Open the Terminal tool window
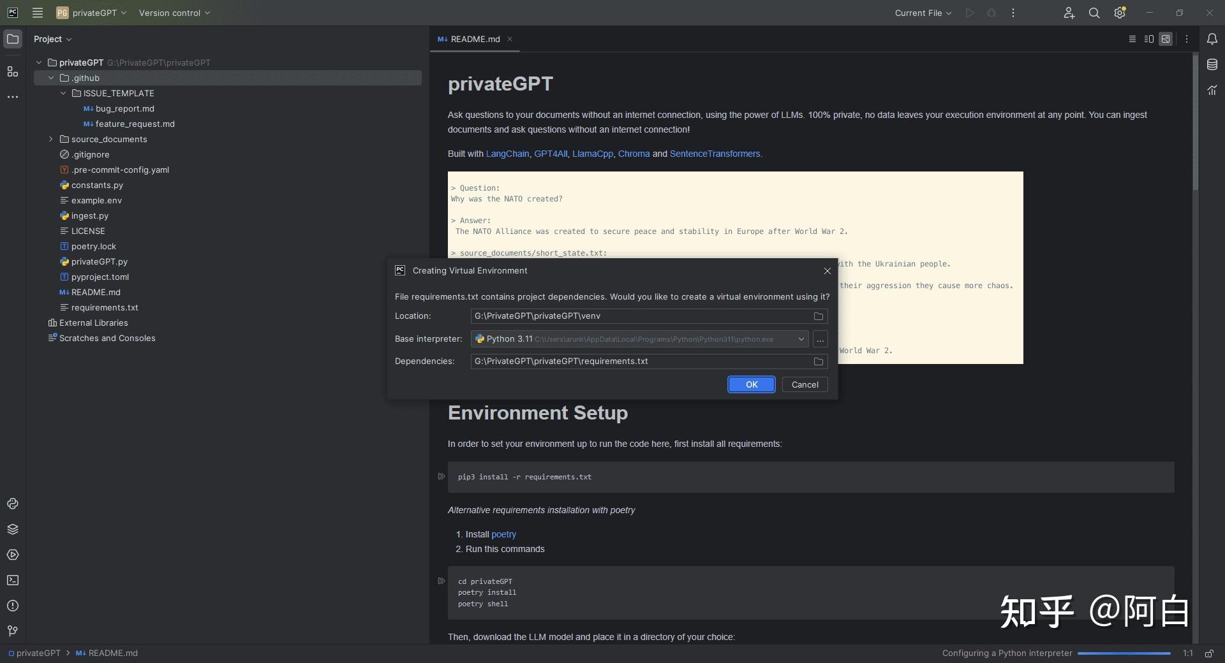The image size is (1225, 663). coord(13,580)
